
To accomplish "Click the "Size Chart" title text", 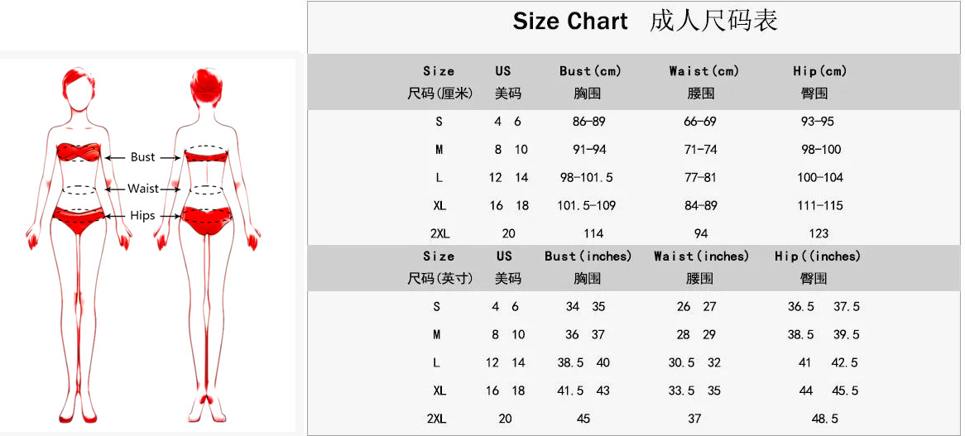I will point(570,22).
